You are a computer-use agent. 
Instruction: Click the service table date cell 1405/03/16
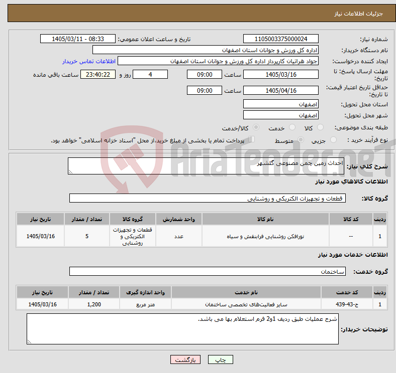pyautogui.click(x=42, y=304)
